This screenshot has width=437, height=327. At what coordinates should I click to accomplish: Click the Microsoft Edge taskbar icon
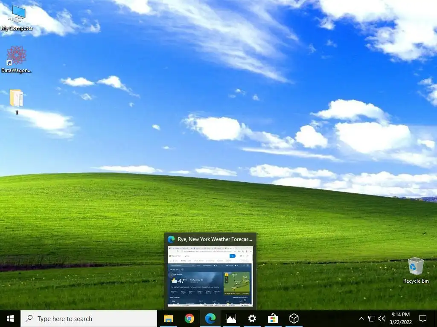pos(210,318)
